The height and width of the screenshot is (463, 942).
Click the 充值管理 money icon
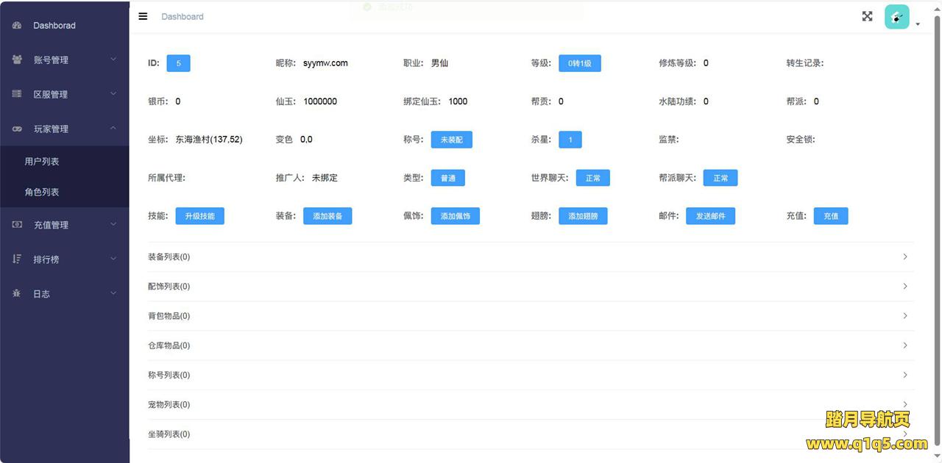[17, 225]
